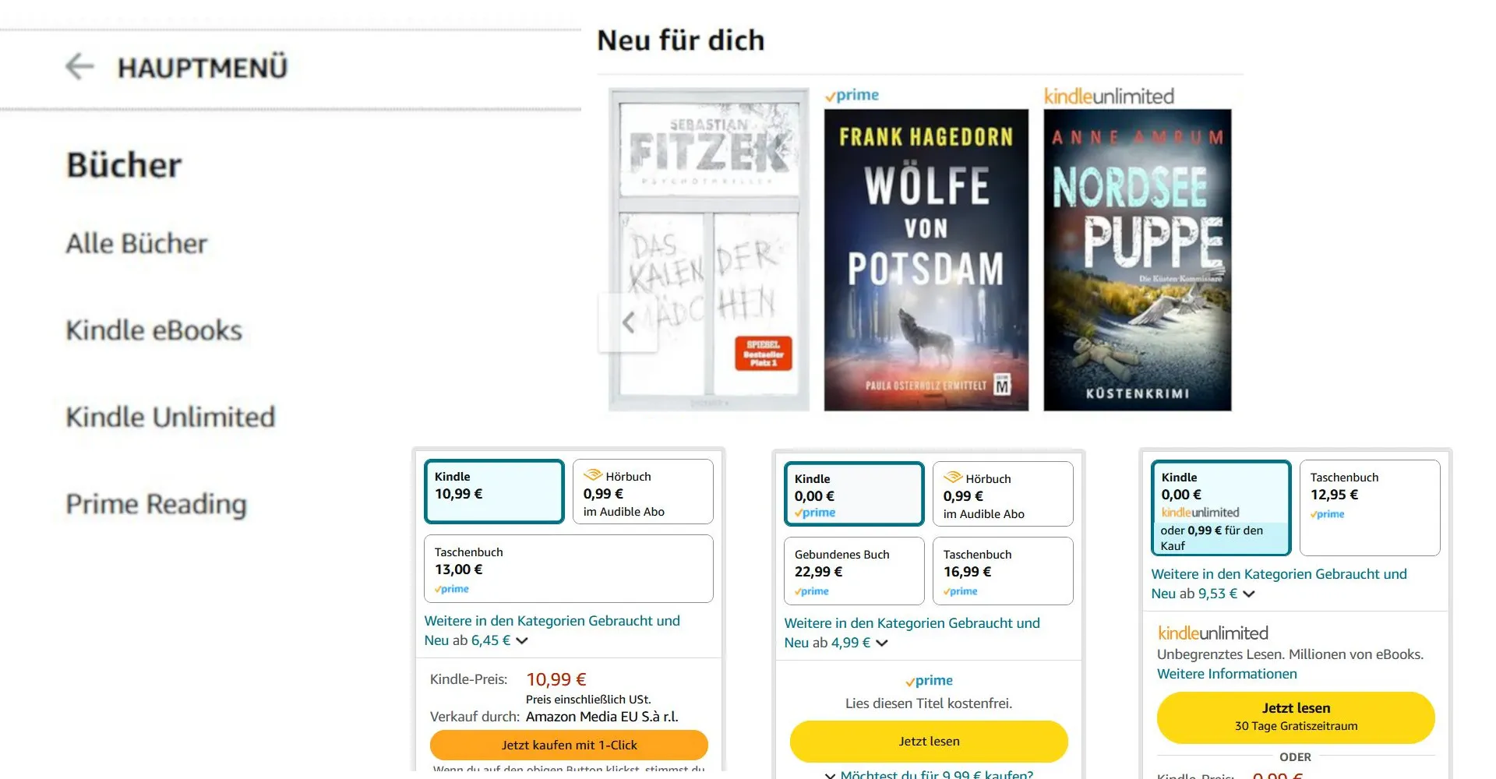Click the Audible icon in the Hörbuch option
This screenshot has width=1496, height=779.
pyautogui.click(x=594, y=476)
